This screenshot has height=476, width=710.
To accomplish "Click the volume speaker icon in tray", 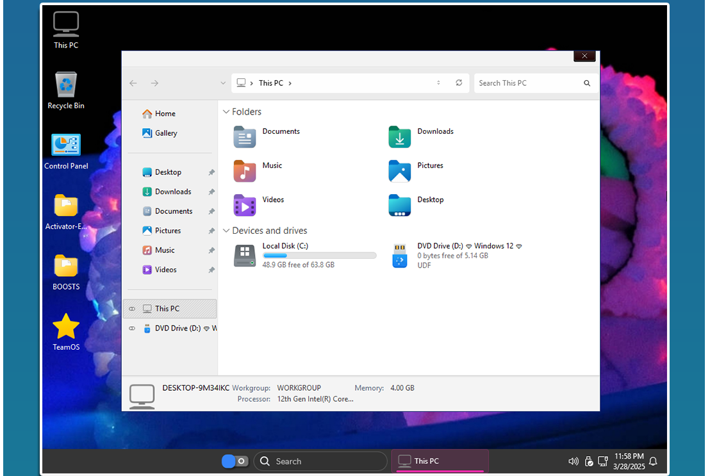I will (x=574, y=461).
